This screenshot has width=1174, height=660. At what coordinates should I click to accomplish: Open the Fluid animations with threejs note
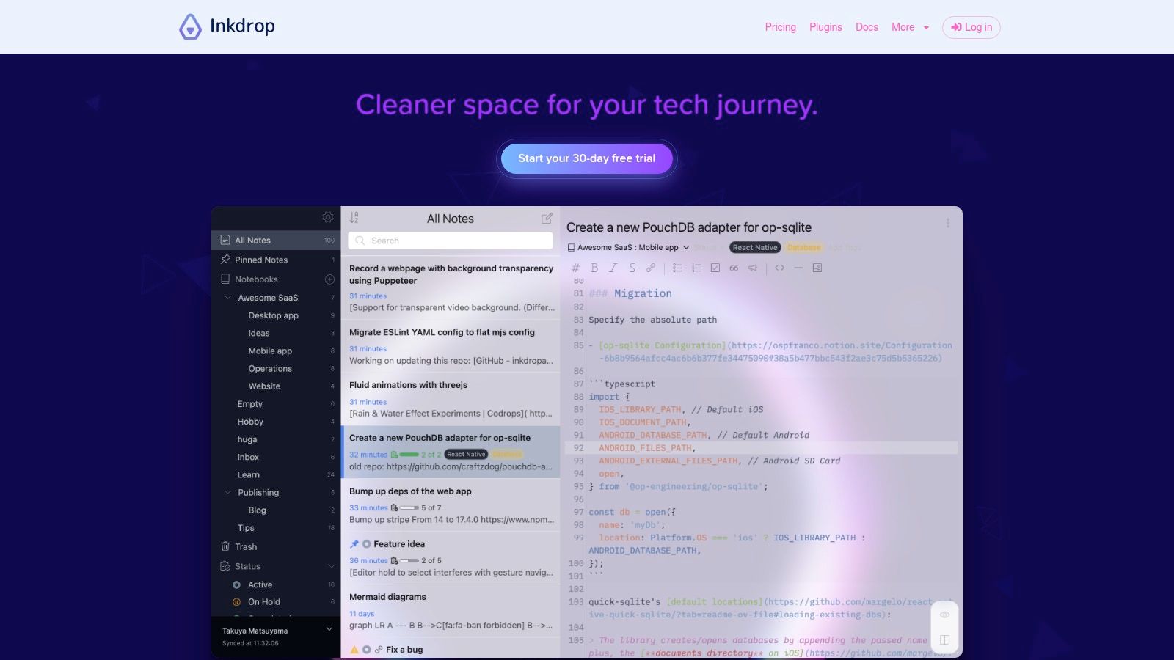pos(451,399)
